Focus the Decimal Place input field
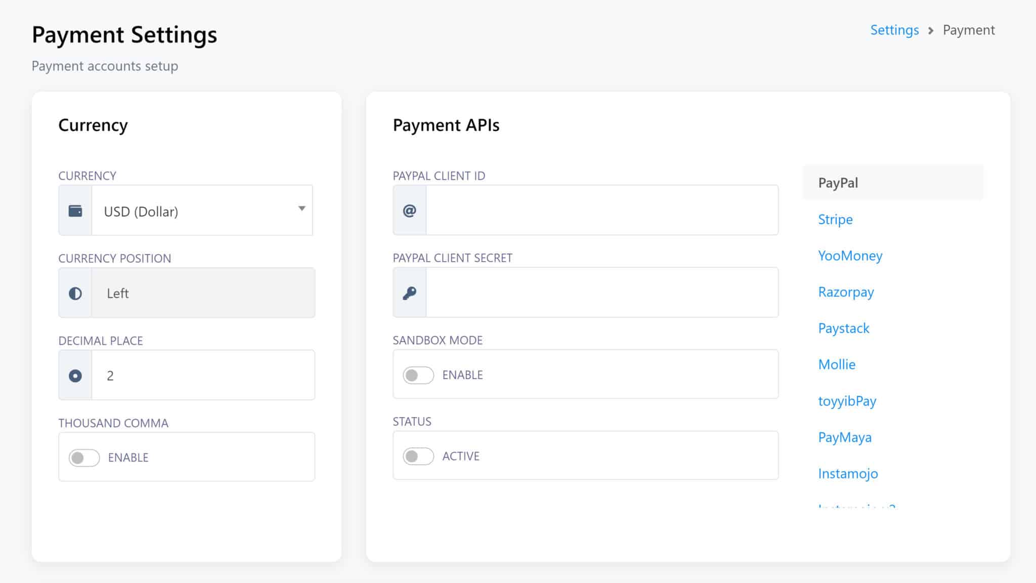 pyautogui.click(x=202, y=376)
